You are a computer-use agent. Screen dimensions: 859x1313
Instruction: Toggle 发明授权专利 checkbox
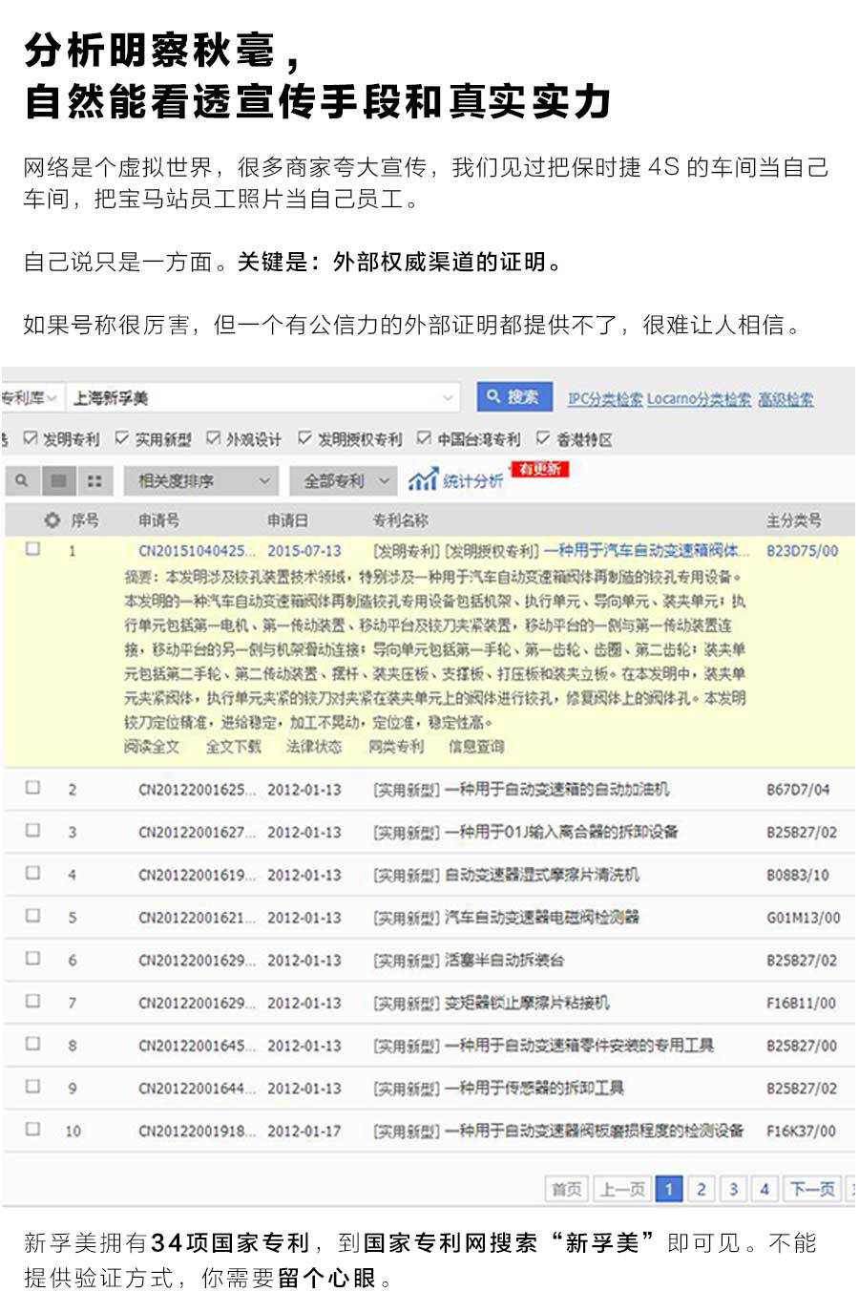click(304, 438)
